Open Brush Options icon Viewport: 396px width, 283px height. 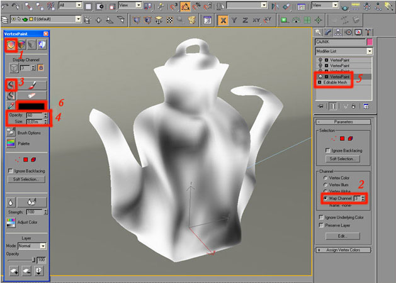[x=11, y=132]
